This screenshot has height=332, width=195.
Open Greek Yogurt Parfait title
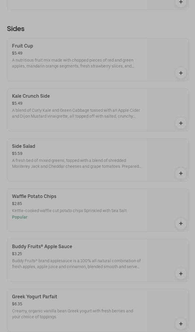[35, 297]
